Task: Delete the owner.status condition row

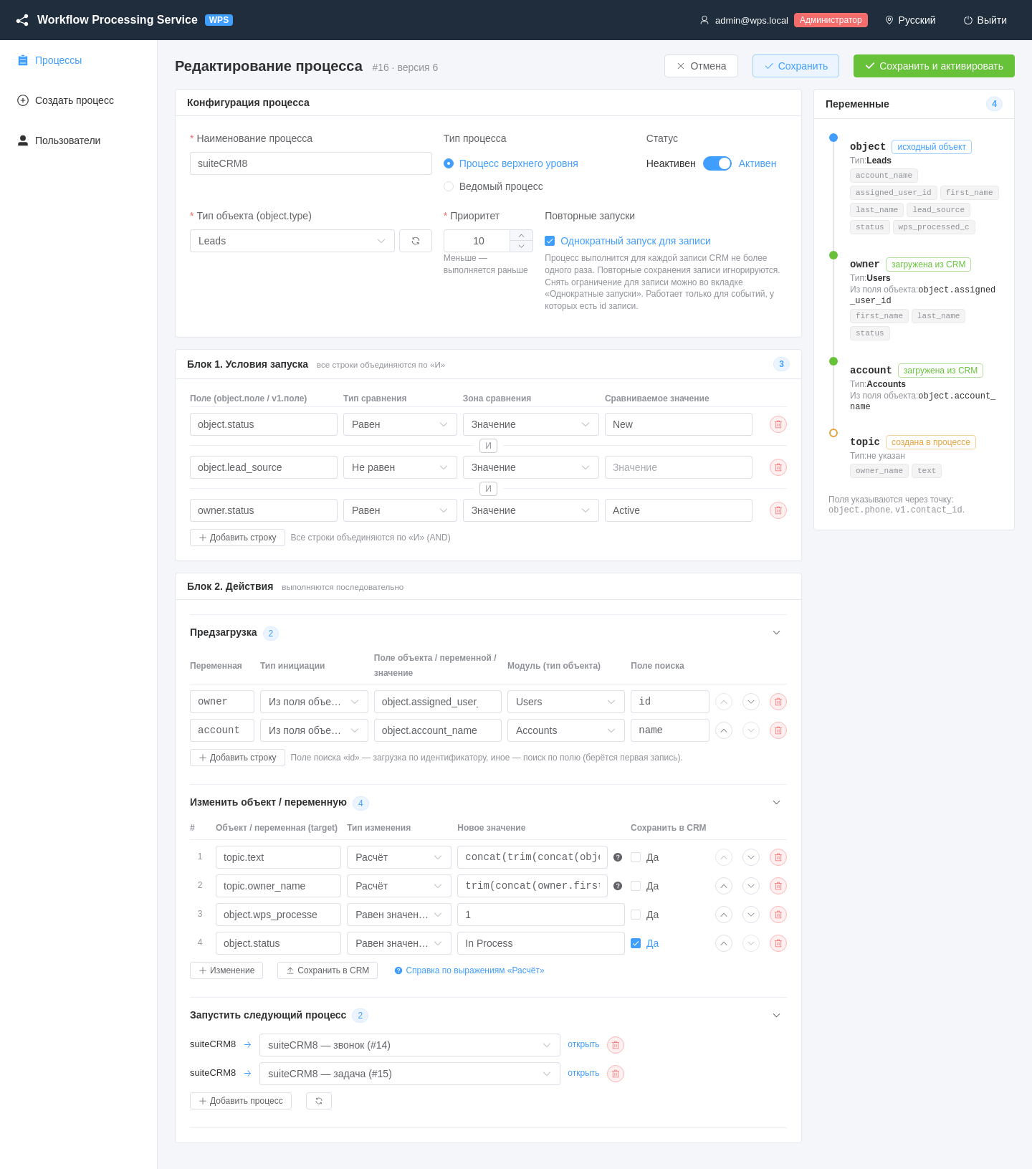Action: point(778,510)
